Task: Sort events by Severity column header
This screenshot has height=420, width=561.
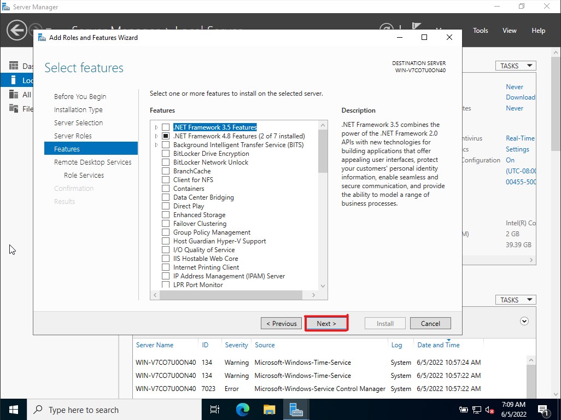Action: (x=236, y=345)
